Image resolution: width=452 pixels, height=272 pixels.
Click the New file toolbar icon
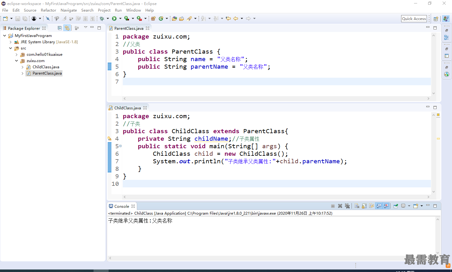tap(5, 18)
